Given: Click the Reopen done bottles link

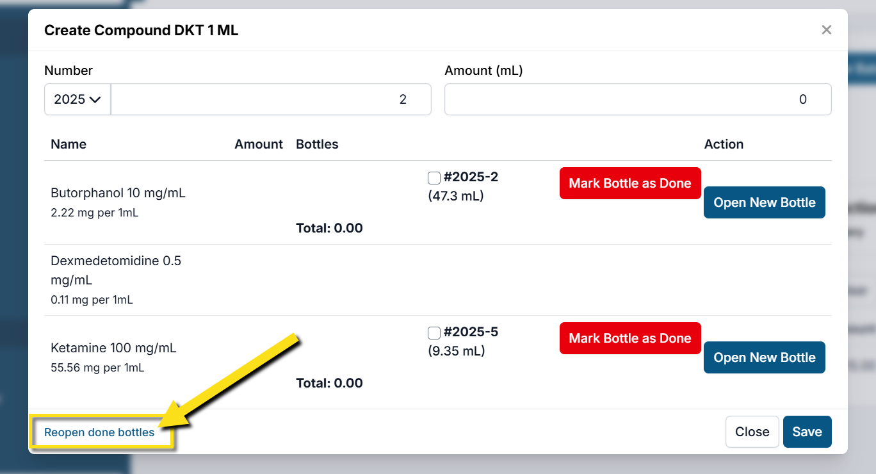Looking at the screenshot, I should click(x=99, y=432).
